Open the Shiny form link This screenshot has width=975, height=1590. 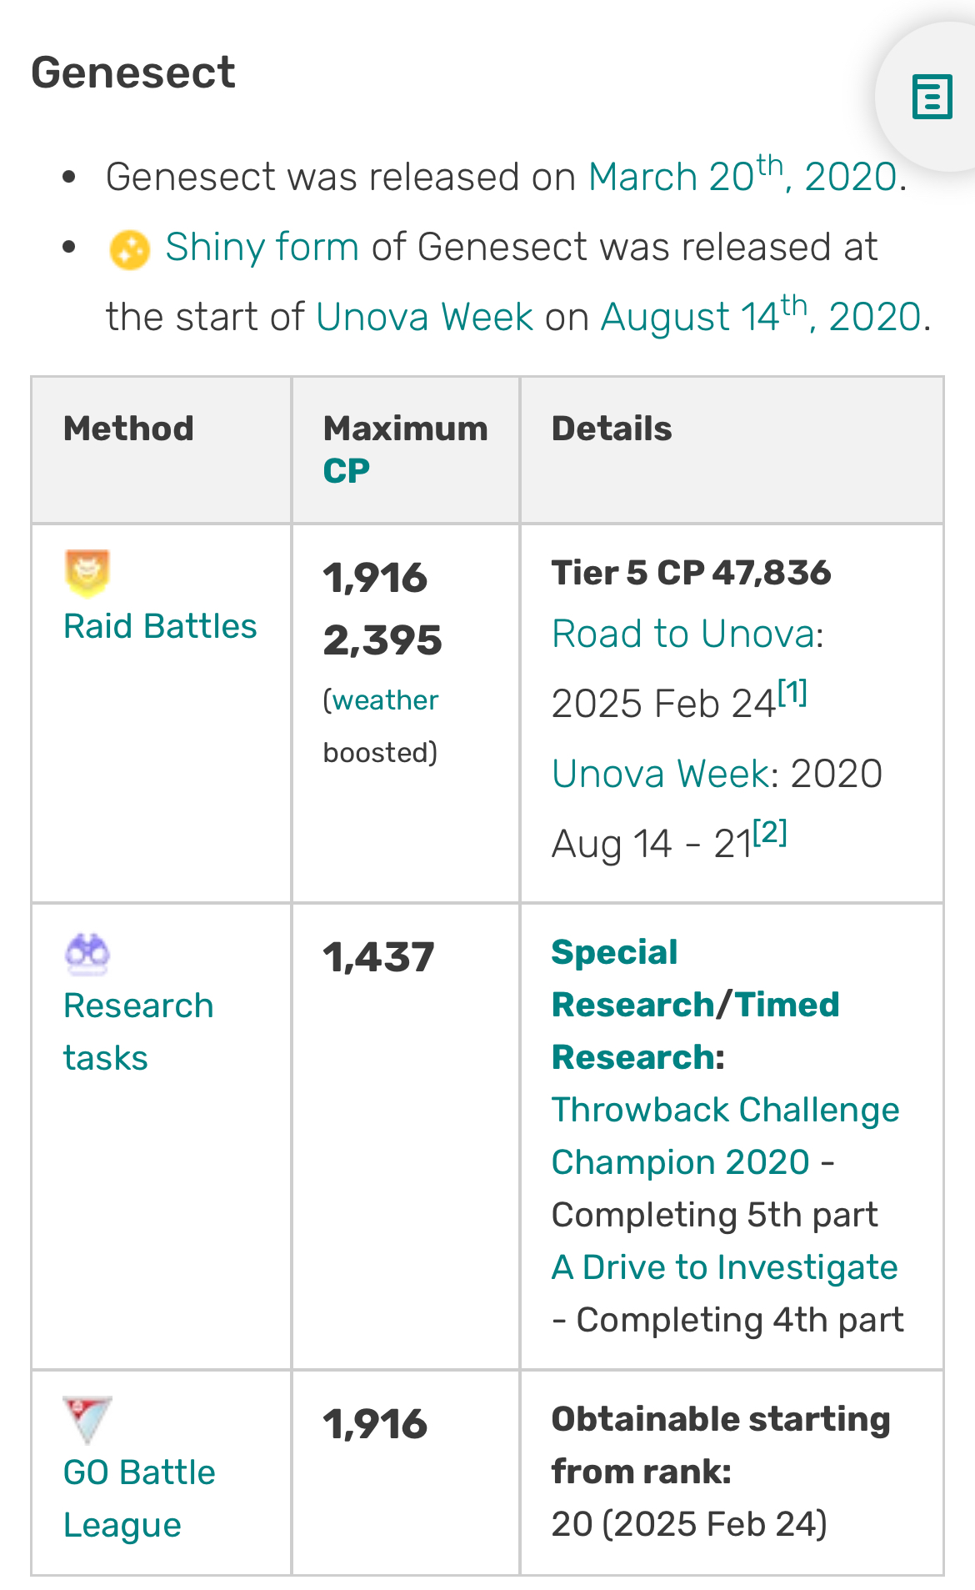coord(262,247)
